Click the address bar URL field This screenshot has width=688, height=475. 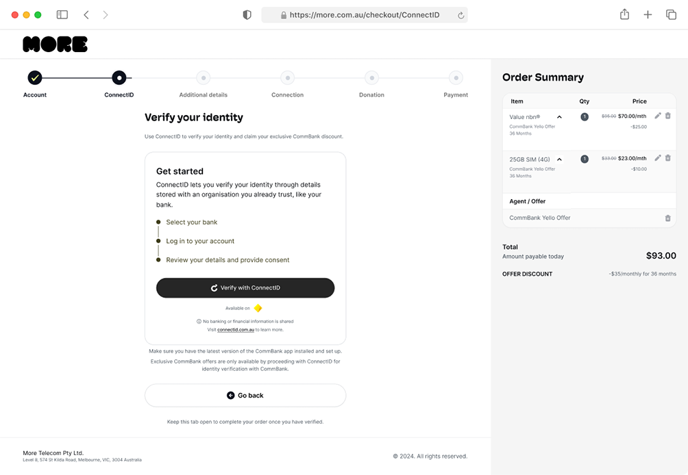point(364,15)
